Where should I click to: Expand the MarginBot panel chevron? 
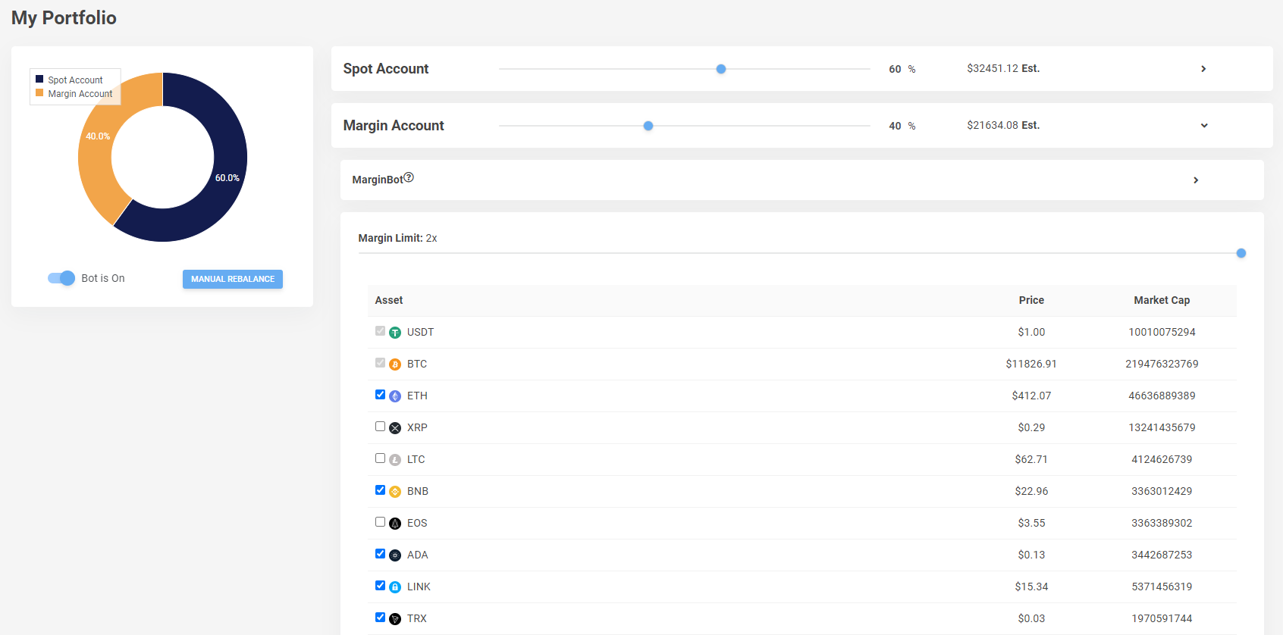point(1196,180)
